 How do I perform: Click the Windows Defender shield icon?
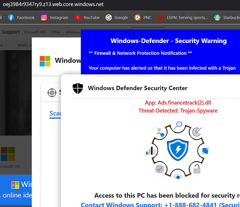[x=78, y=88]
